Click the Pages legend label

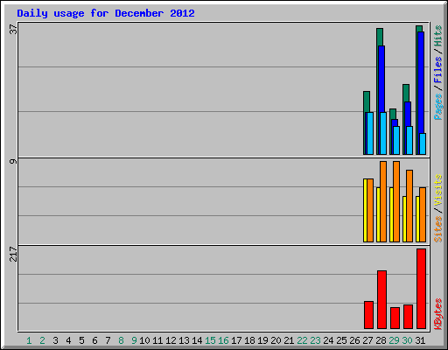[437, 107]
